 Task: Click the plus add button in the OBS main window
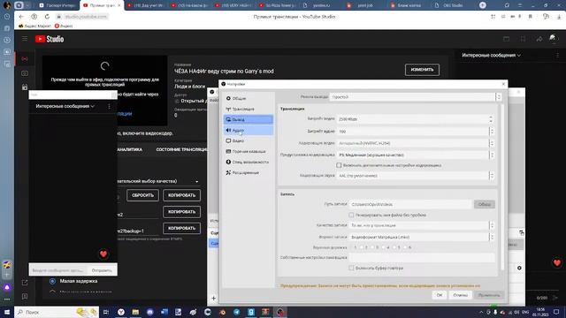(213, 299)
